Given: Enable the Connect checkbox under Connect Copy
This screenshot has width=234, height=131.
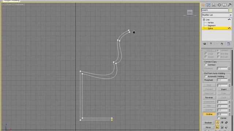Looking at the screenshot, I should point(206,65).
